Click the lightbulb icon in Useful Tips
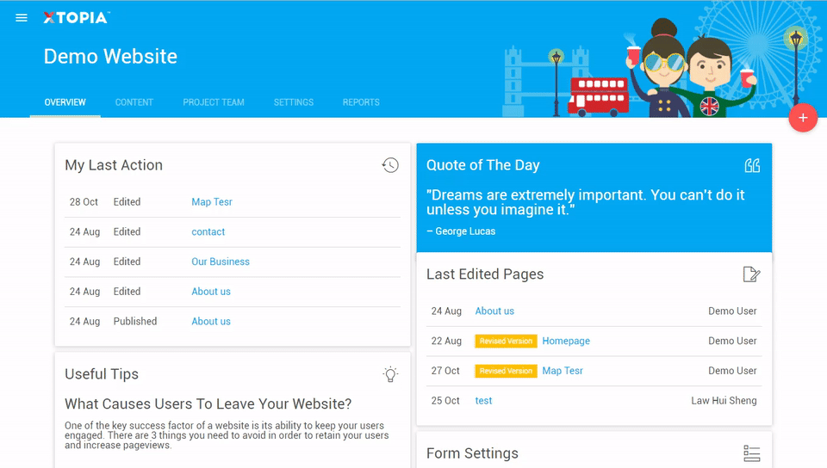This screenshot has width=827, height=468. (390, 374)
